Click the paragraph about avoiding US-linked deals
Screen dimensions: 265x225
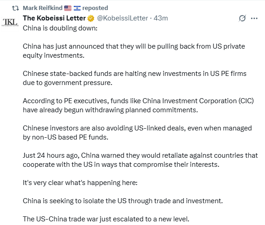[x=137, y=133]
